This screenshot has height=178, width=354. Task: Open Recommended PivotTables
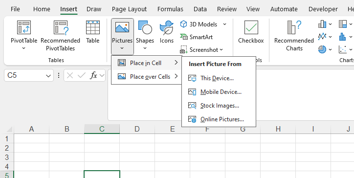(60, 36)
